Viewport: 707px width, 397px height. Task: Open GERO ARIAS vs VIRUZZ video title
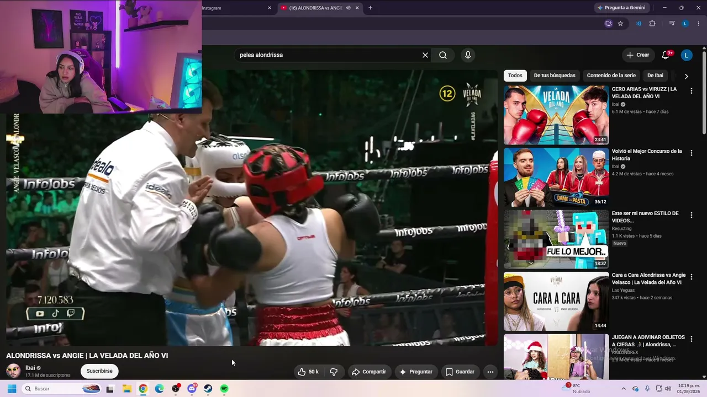[644, 93]
